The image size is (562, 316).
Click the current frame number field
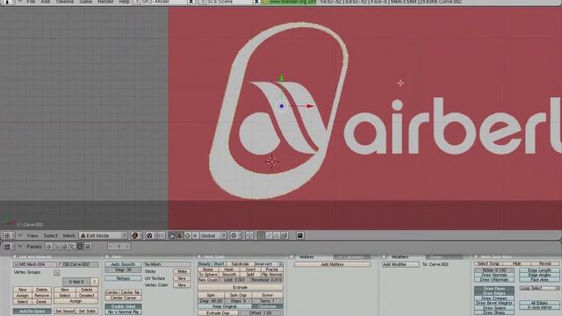point(119,247)
